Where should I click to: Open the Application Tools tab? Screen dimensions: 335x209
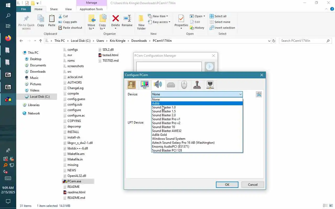click(91, 9)
